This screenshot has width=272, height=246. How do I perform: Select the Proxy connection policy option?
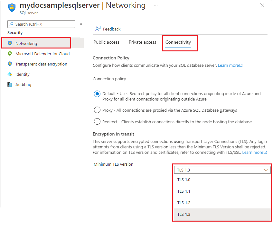pyautogui.click(x=97, y=110)
